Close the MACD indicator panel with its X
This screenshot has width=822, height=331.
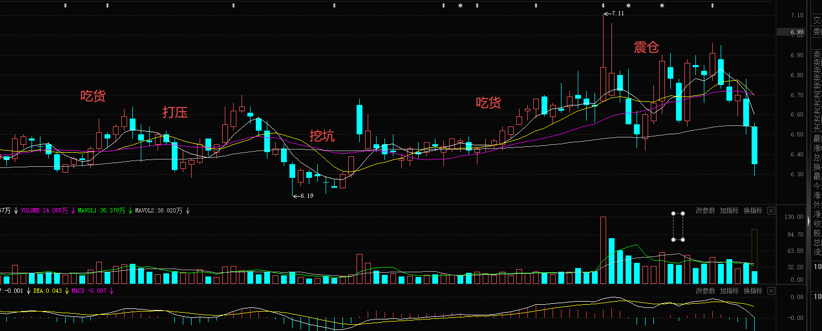771,291
